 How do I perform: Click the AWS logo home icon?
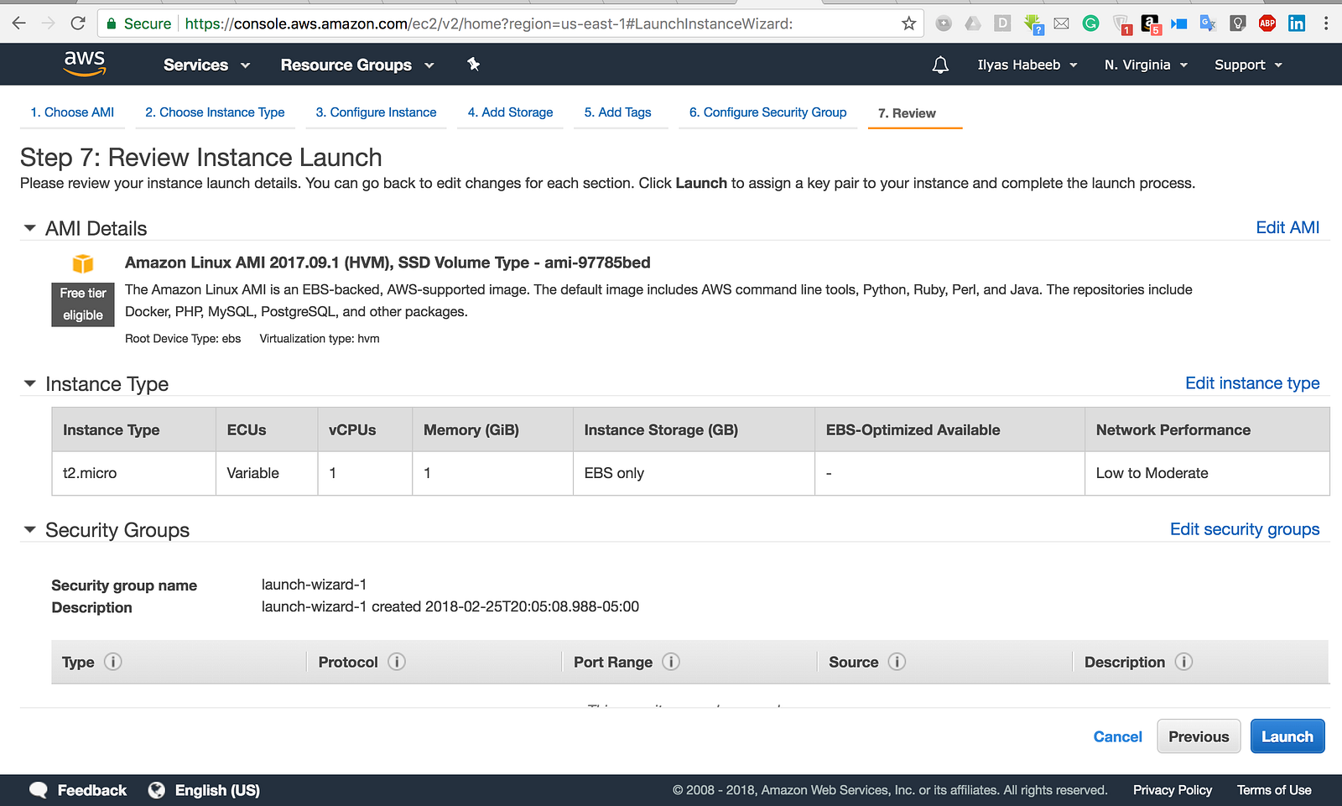(x=85, y=63)
